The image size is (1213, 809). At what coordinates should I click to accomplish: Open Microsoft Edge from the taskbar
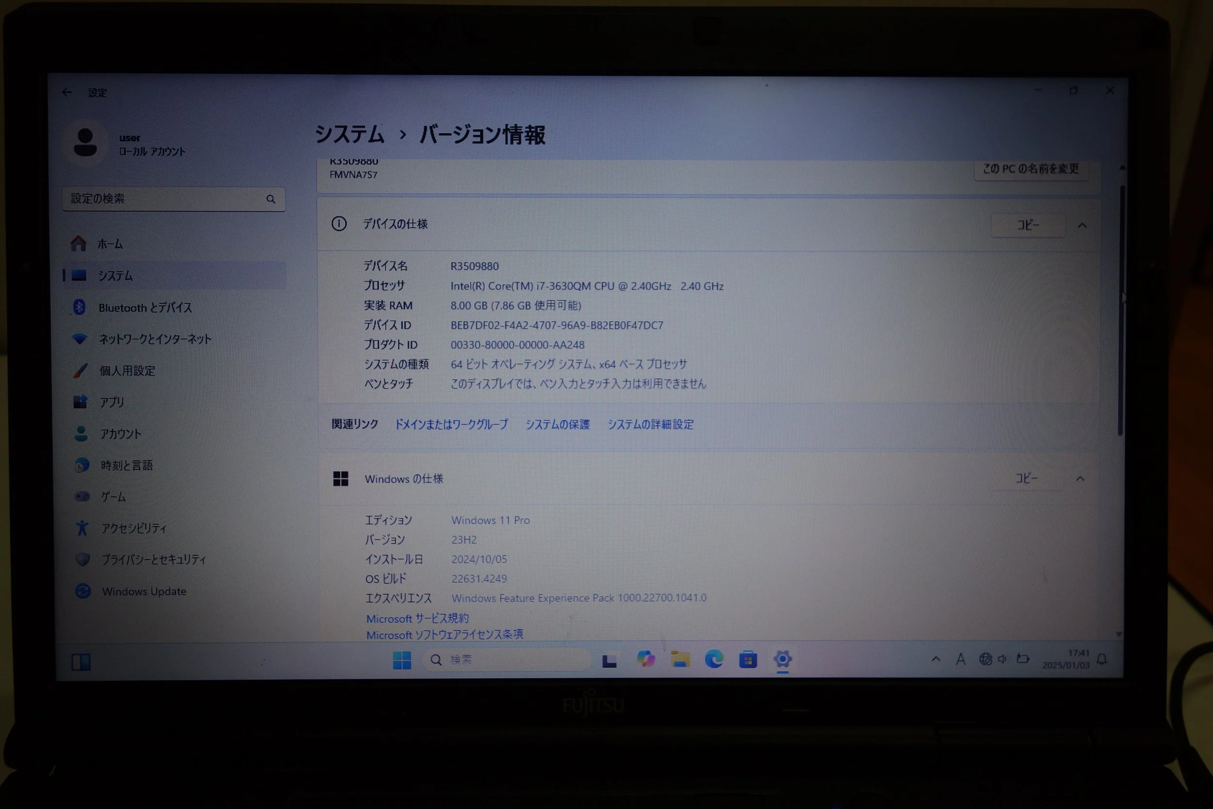[x=714, y=659]
